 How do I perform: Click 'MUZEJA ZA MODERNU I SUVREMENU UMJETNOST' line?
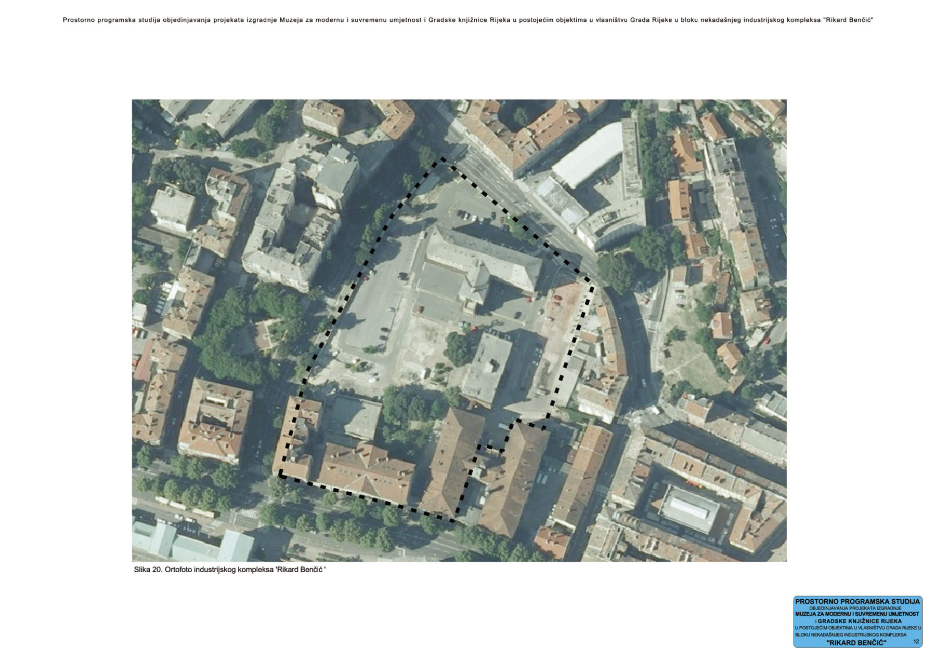point(857,614)
